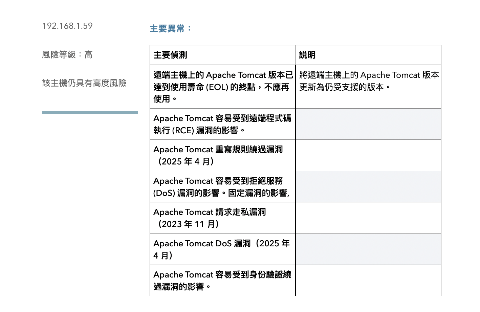Click the empty 説明 cell beside 拒絕服務 row

pos(368,187)
